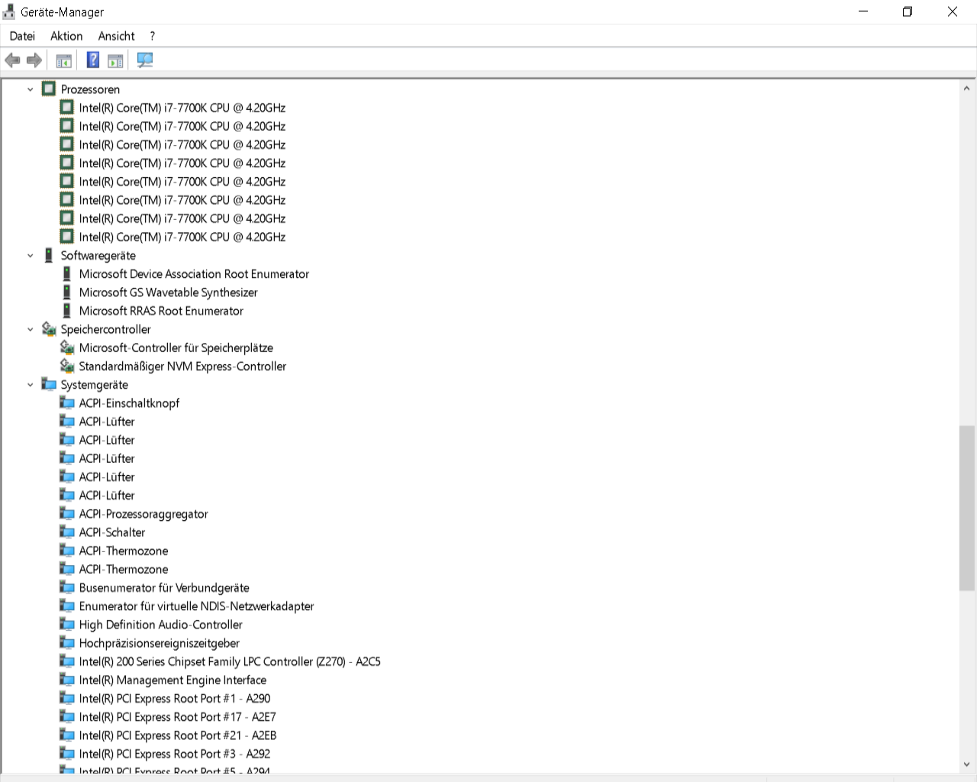Select PCI Express Root Port #21 - A2EB
This screenshot has height=782, width=977.
tap(178, 735)
